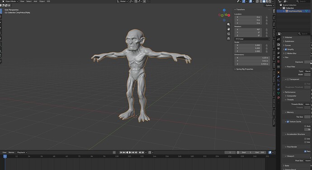Open the Physics properties tab icon
The image size is (312, 170).
point(279,85)
